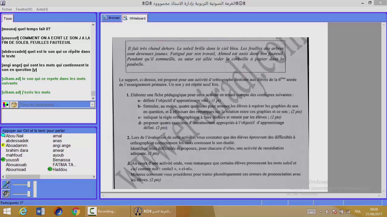This screenshot has height=217, width=387.
Task: Open Google Chrome from the taskbar
Action: tap(76, 211)
